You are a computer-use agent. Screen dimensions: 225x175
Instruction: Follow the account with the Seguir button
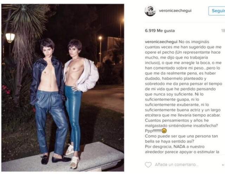(217, 11)
